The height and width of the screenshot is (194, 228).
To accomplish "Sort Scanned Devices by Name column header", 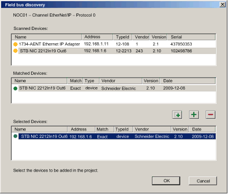I will point(47,37).
